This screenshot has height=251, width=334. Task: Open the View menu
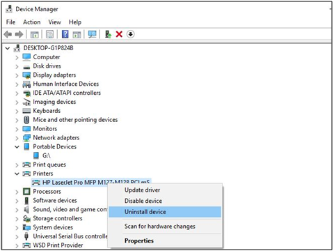click(55, 22)
